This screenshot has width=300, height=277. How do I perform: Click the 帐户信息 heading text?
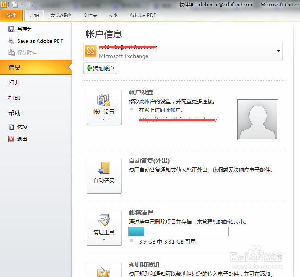(x=104, y=34)
